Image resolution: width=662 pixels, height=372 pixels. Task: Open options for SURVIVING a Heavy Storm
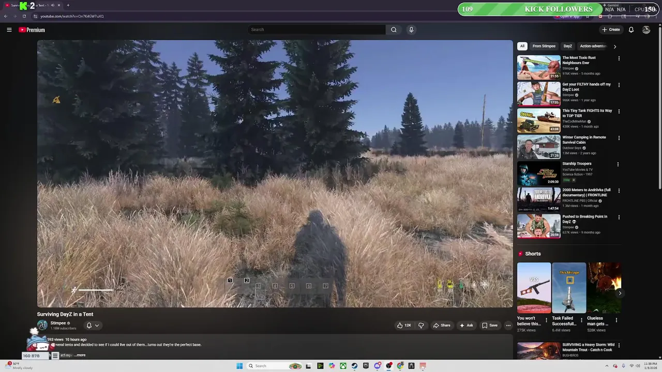coord(619,345)
